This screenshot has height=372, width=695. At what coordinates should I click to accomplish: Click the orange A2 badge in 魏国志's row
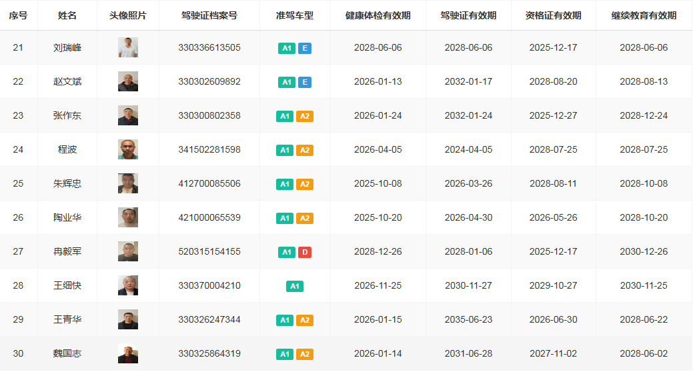tap(304, 354)
